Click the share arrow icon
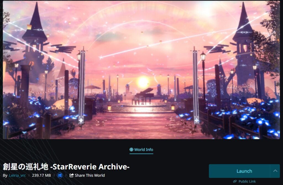Image resolution: width=283 pixels, height=185 pixels. click(72, 175)
